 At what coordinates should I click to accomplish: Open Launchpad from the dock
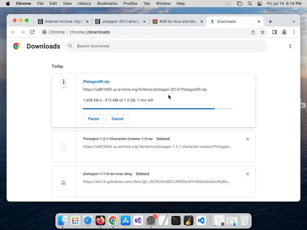tap(75, 221)
